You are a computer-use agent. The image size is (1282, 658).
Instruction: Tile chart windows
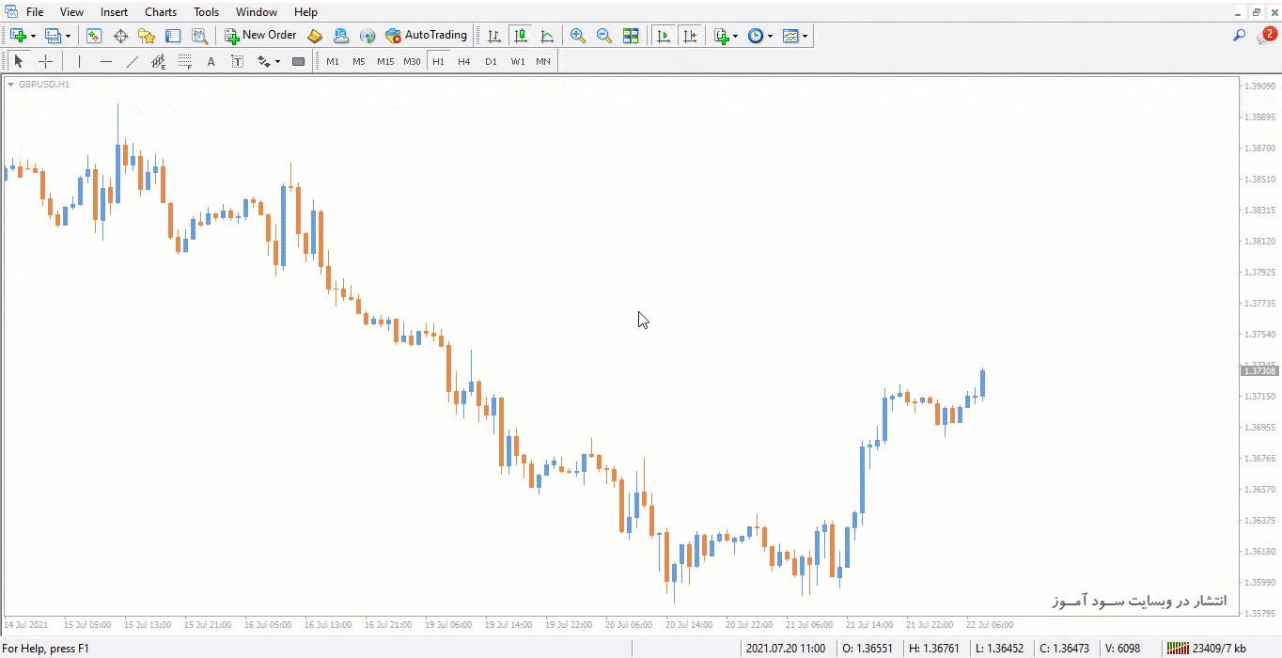click(631, 36)
